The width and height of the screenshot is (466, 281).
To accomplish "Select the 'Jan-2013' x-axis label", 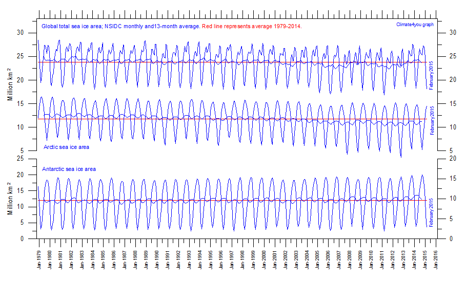I will click(403, 260).
